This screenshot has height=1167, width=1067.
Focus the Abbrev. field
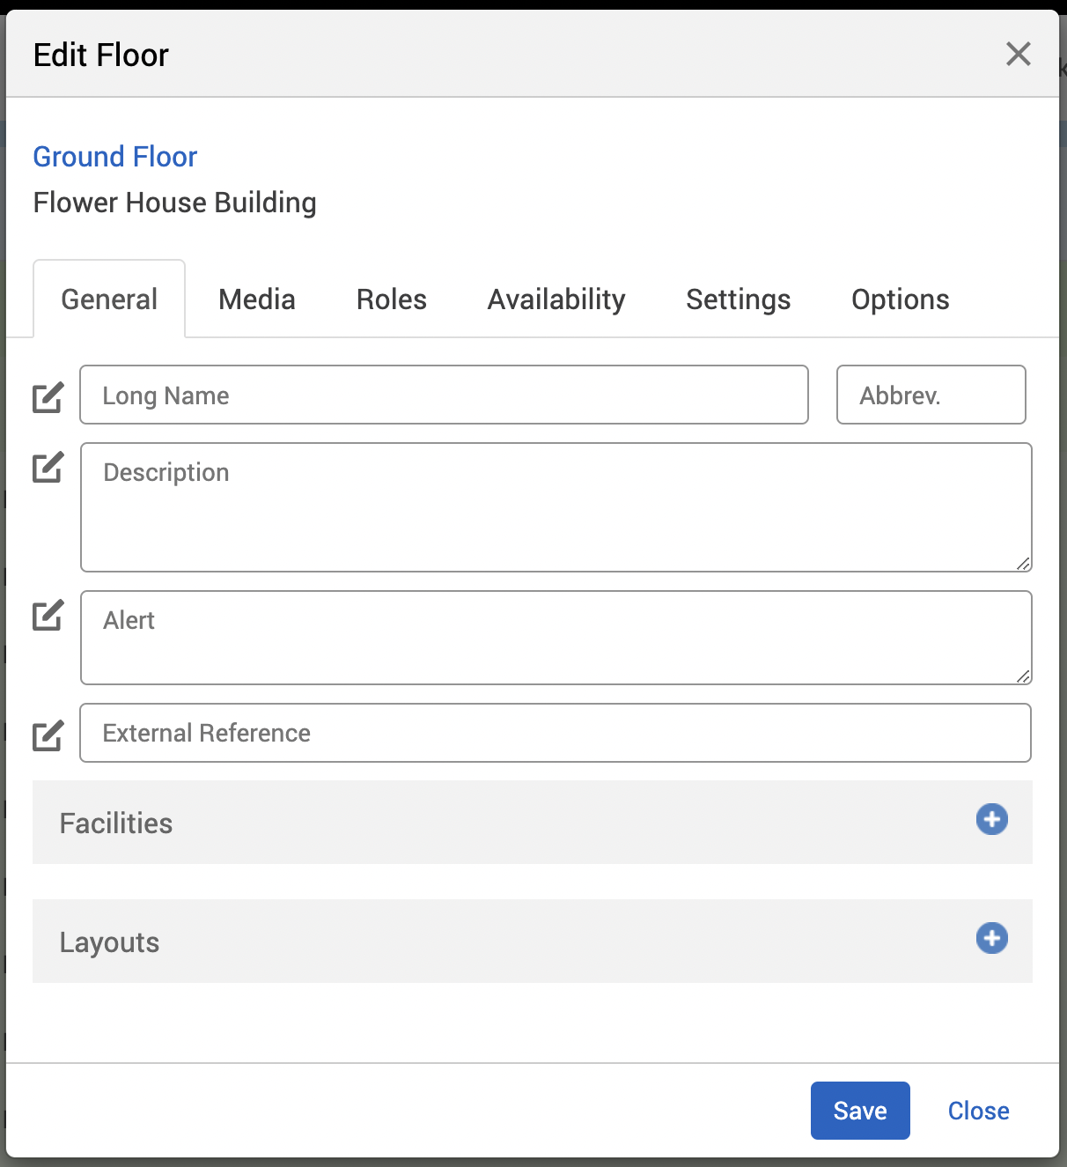pos(931,395)
